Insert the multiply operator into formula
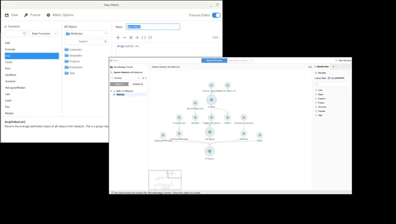Viewport: 396px width, 224px height. coord(131,38)
